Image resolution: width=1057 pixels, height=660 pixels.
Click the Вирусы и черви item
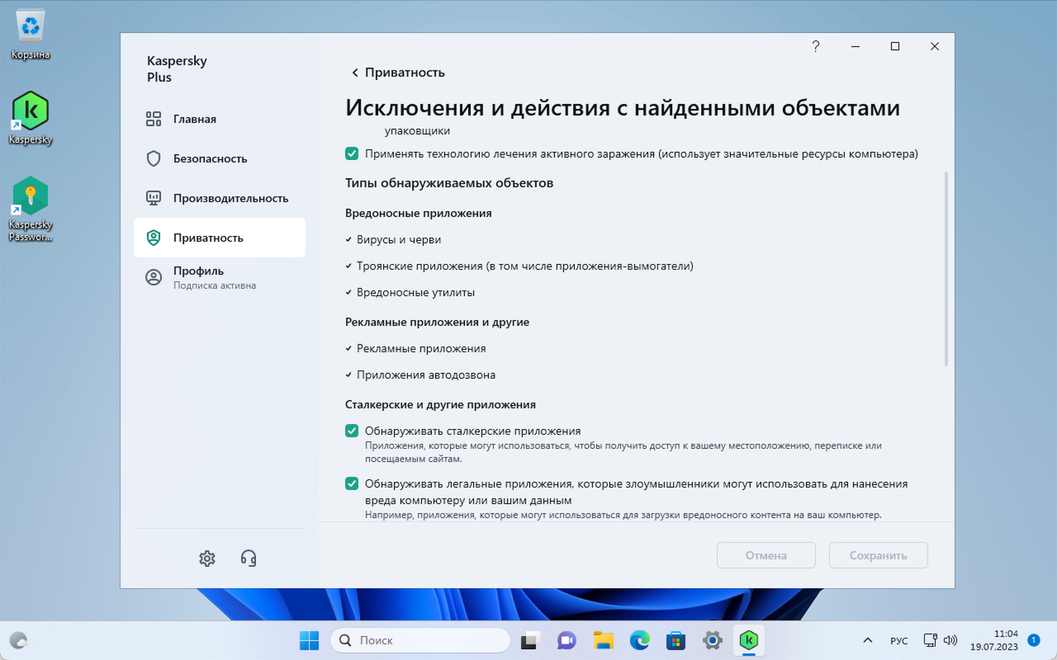tap(399, 239)
